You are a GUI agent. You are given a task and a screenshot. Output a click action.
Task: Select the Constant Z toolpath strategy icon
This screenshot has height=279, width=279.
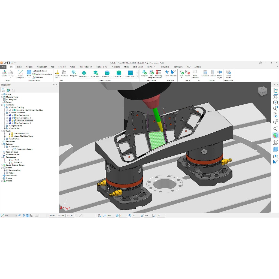click(107, 73)
